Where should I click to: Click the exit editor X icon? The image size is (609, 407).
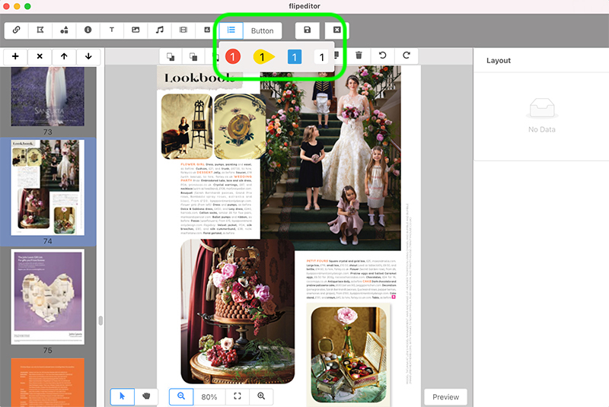336,30
